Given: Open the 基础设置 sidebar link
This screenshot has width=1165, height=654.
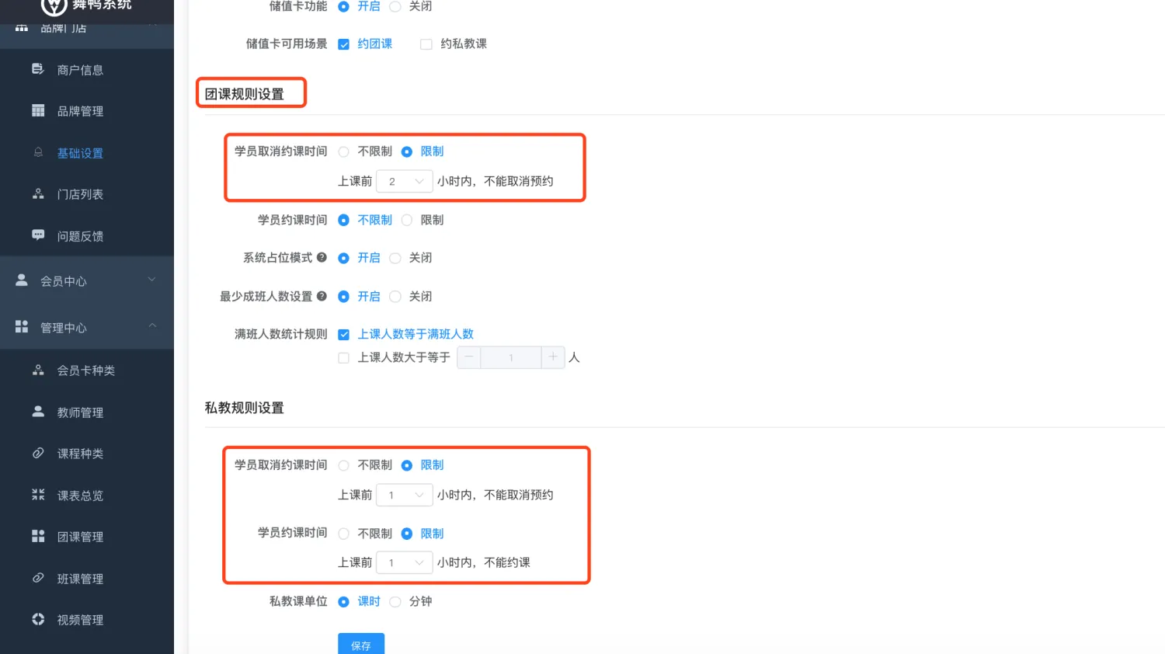Looking at the screenshot, I should click(80, 153).
